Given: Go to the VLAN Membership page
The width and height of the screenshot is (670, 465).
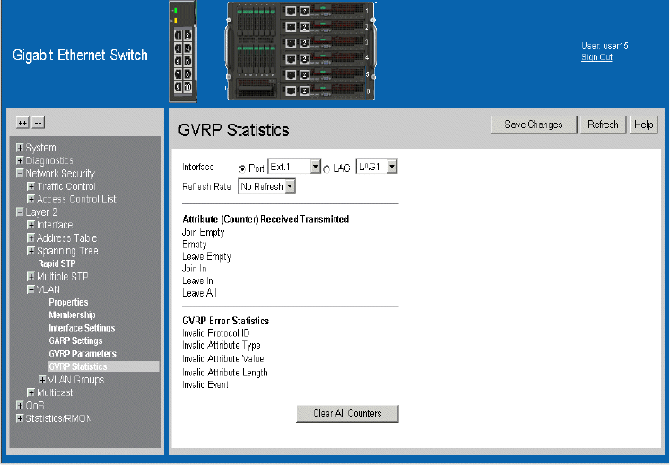Looking at the screenshot, I should pyautogui.click(x=72, y=315).
